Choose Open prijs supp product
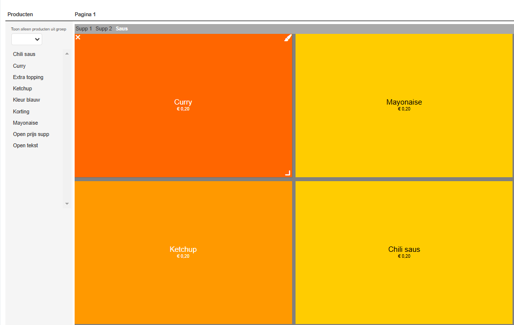The height and width of the screenshot is (325, 514). click(31, 134)
